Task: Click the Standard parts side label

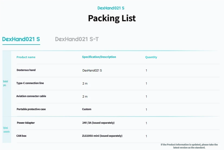Action: pos(5,83)
